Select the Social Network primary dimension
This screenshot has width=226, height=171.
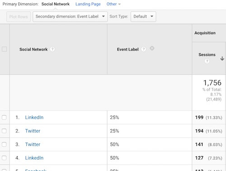pos(56,4)
